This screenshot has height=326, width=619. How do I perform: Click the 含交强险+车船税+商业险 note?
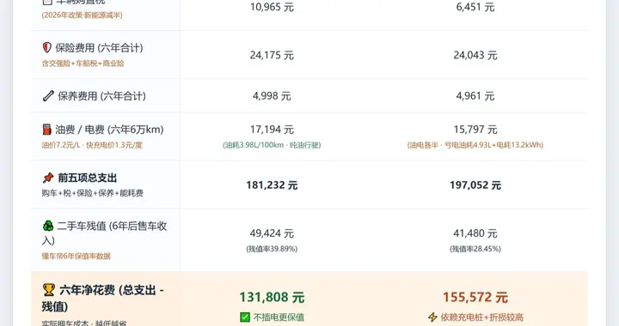pyautogui.click(x=83, y=63)
